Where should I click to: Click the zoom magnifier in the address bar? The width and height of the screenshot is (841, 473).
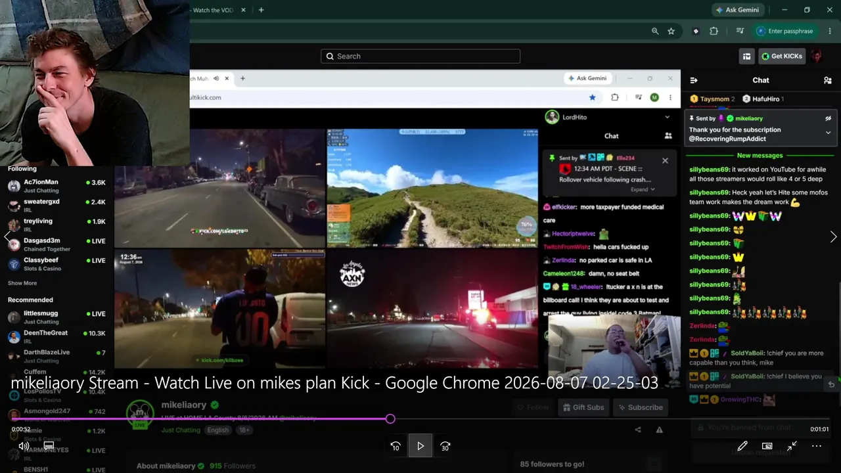pyautogui.click(x=655, y=31)
